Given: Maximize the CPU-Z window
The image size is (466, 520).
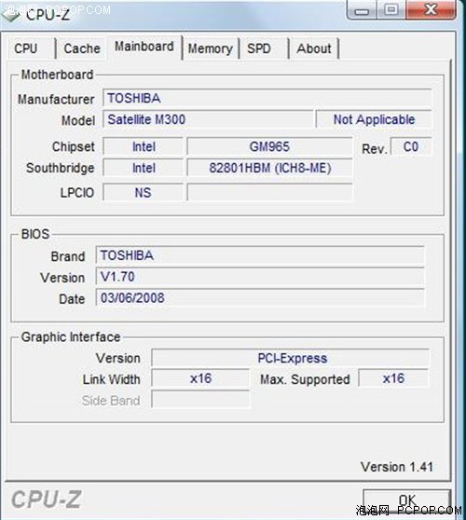Looking at the screenshot, I should coord(391,10).
